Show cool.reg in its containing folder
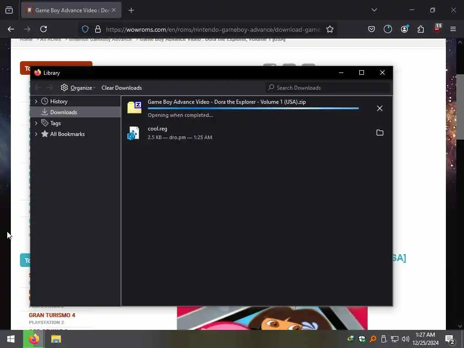The width and height of the screenshot is (464, 348). tap(380, 133)
